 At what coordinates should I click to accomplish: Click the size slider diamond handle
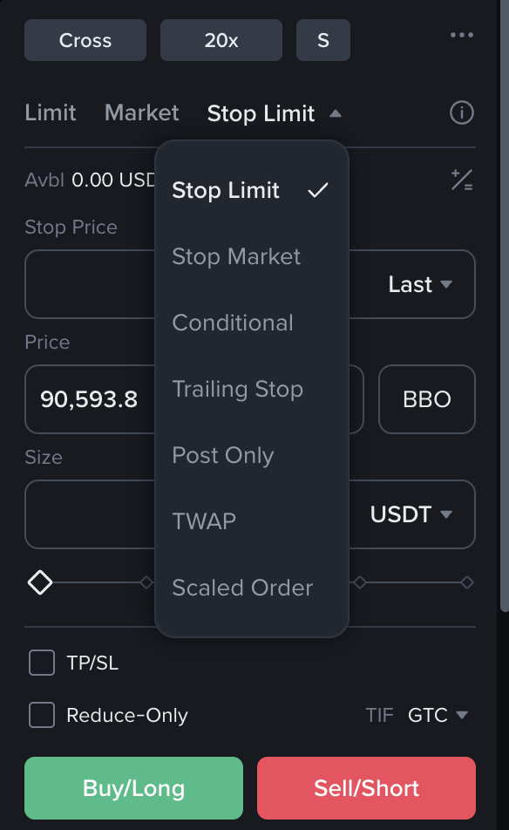click(x=40, y=582)
